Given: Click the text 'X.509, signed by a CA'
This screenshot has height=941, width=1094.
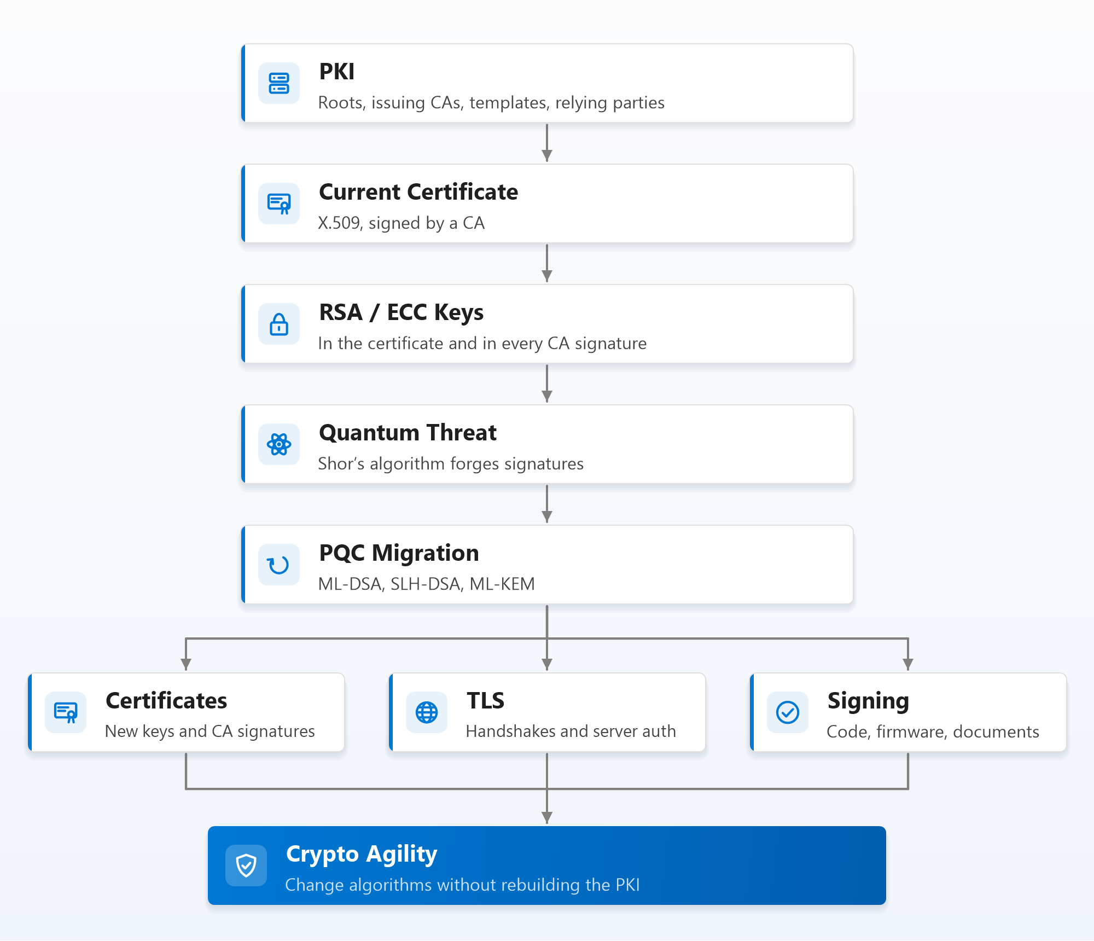Looking at the screenshot, I should click(x=401, y=223).
